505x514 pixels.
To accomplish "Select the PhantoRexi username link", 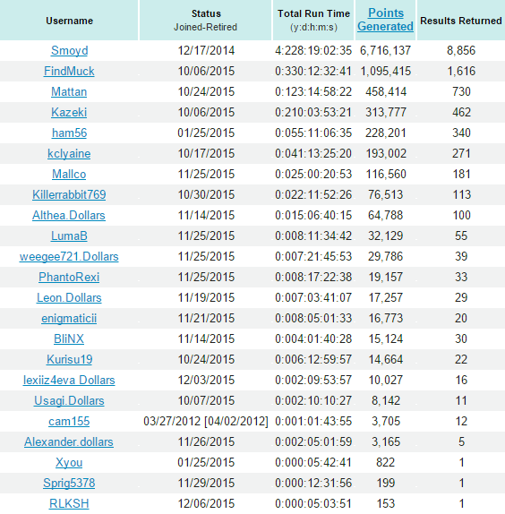I will pos(69,278).
